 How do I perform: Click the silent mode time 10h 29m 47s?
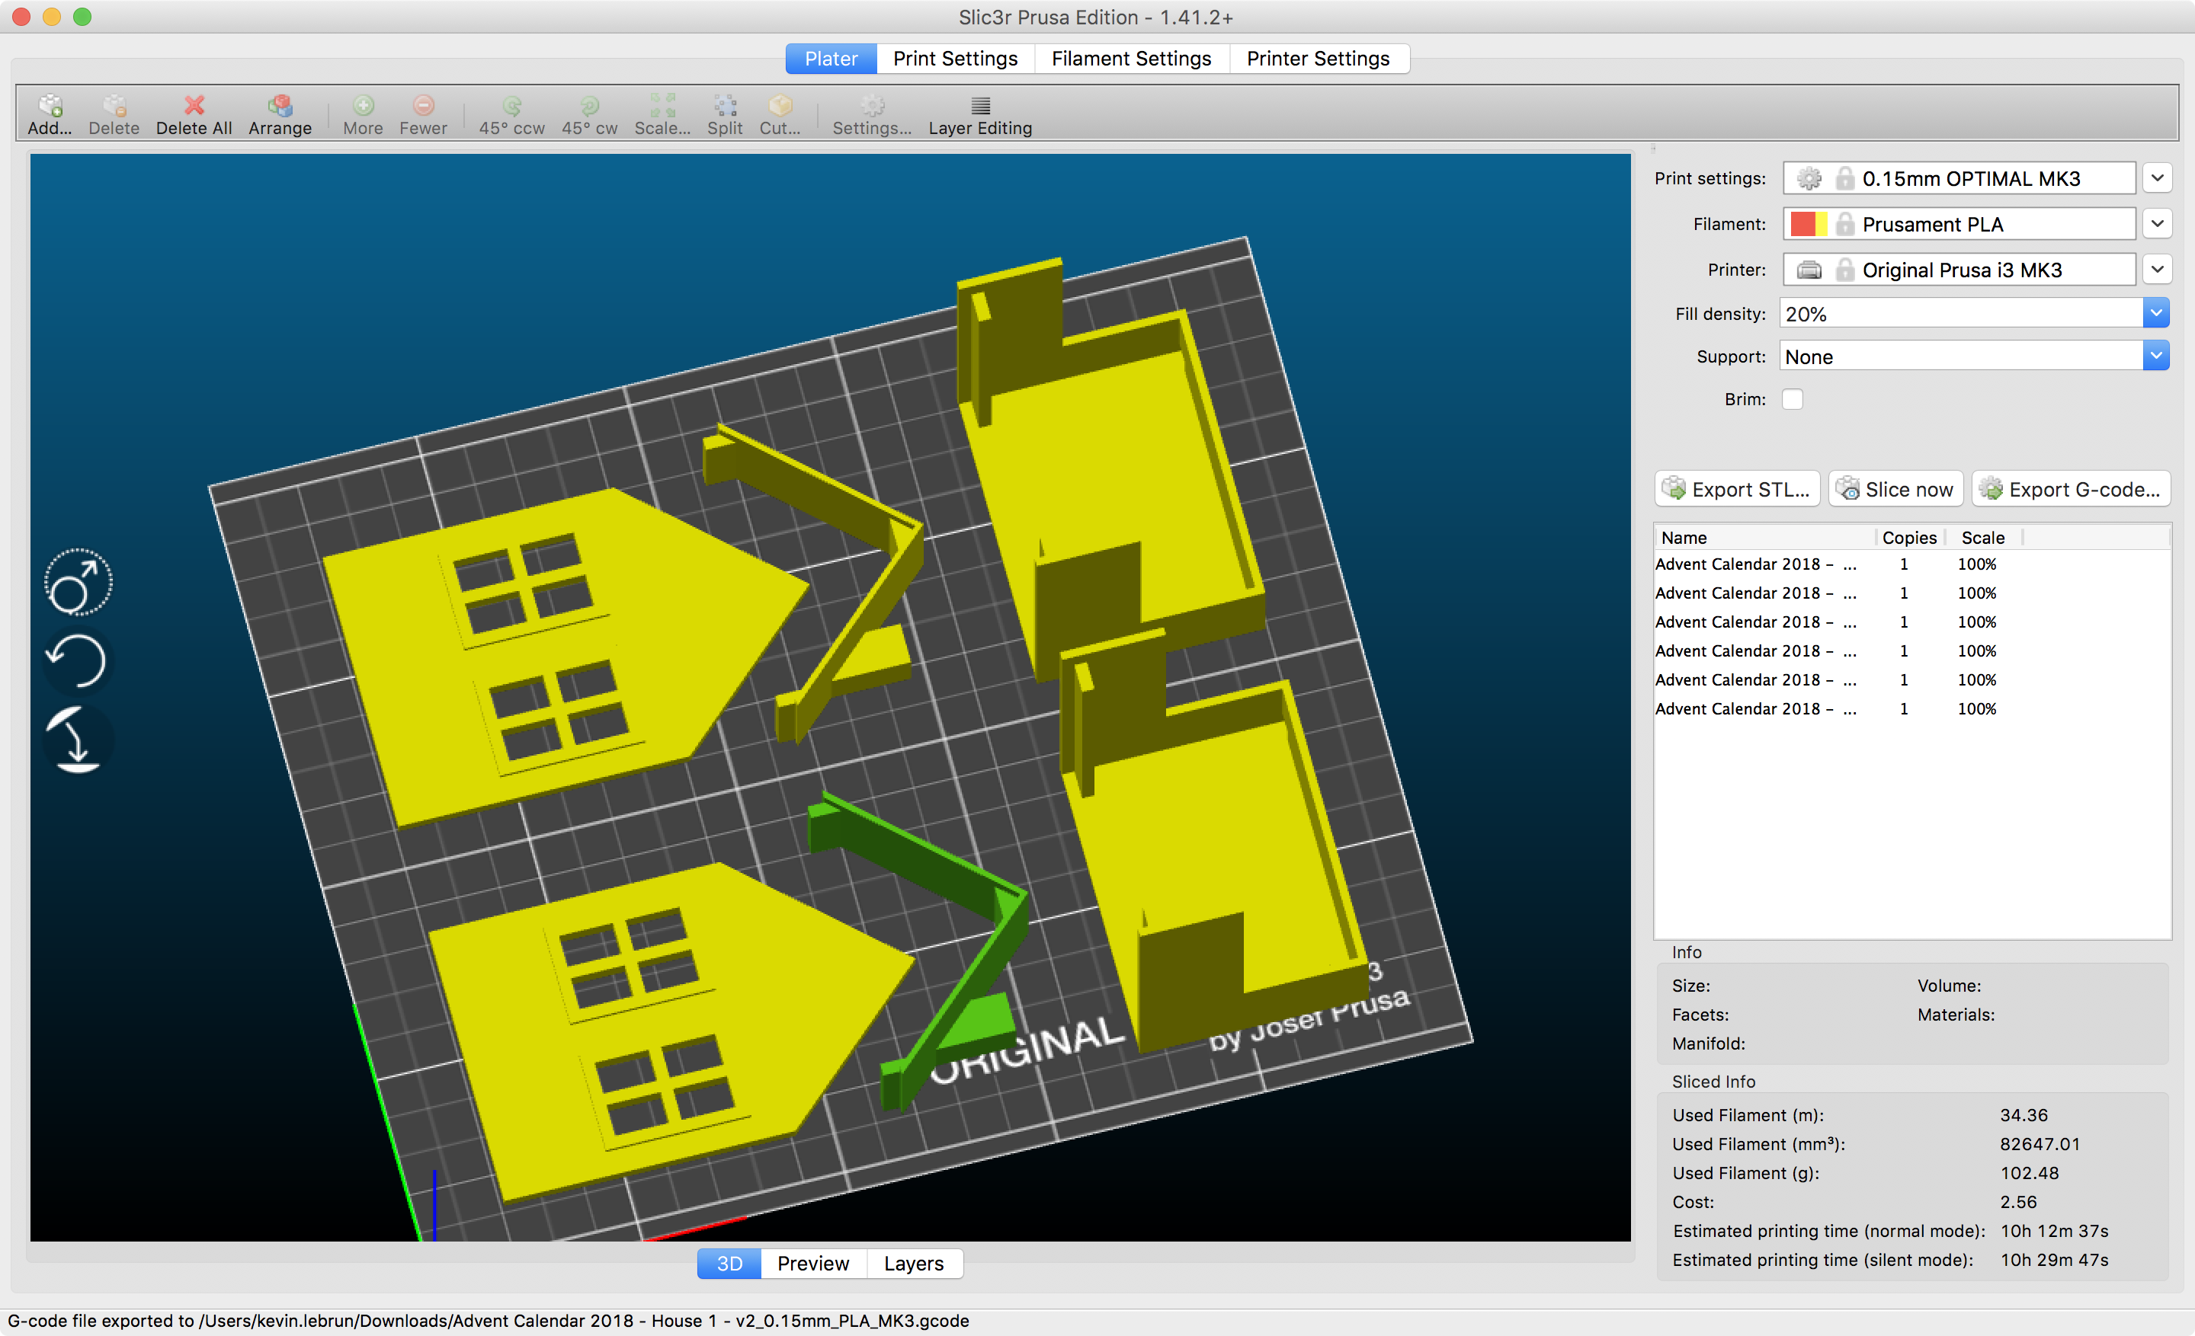pos(2054,1260)
